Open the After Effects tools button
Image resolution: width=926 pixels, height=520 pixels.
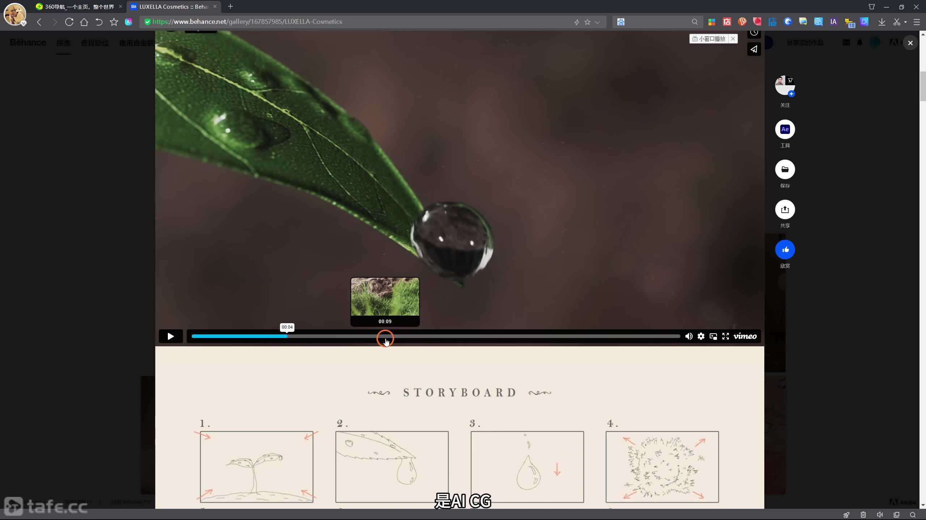785,129
